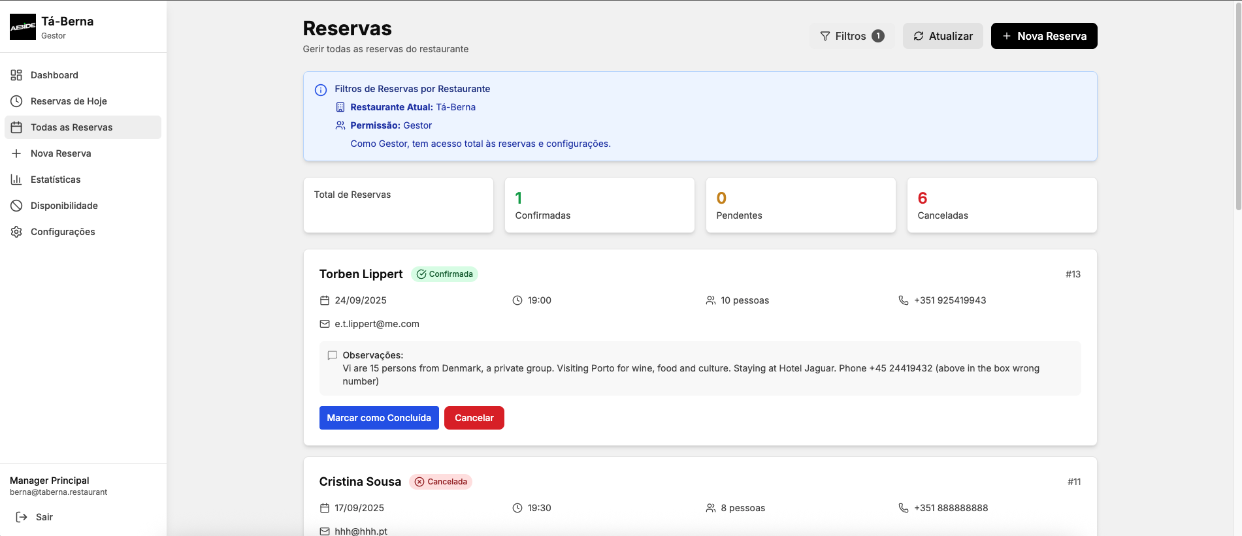Click the Configurações gear icon
1242x536 pixels.
click(16, 232)
